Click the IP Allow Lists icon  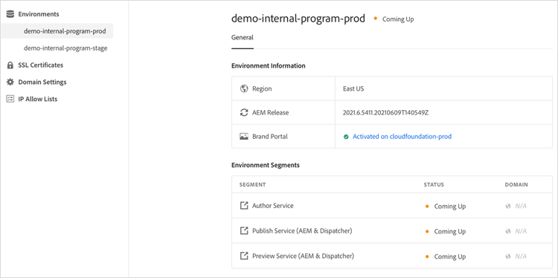pyautogui.click(x=10, y=99)
